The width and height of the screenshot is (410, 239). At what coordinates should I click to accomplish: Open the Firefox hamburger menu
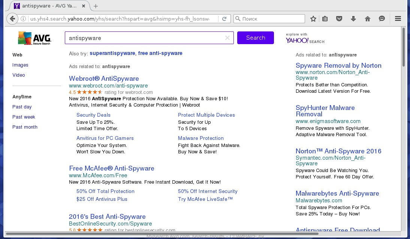coord(398,19)
